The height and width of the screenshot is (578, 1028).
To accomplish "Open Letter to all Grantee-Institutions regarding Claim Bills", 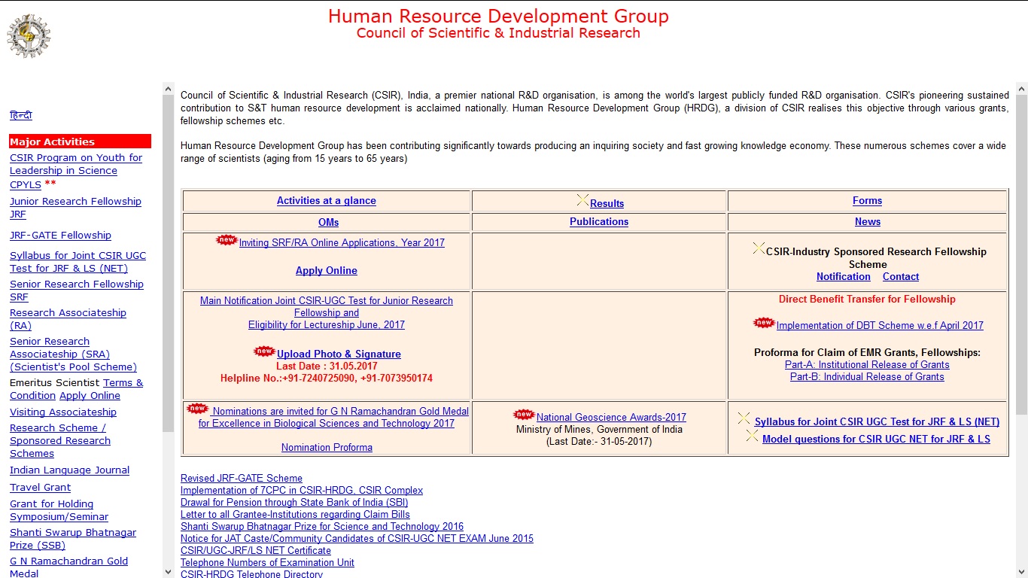I will [x=295, y=515].
